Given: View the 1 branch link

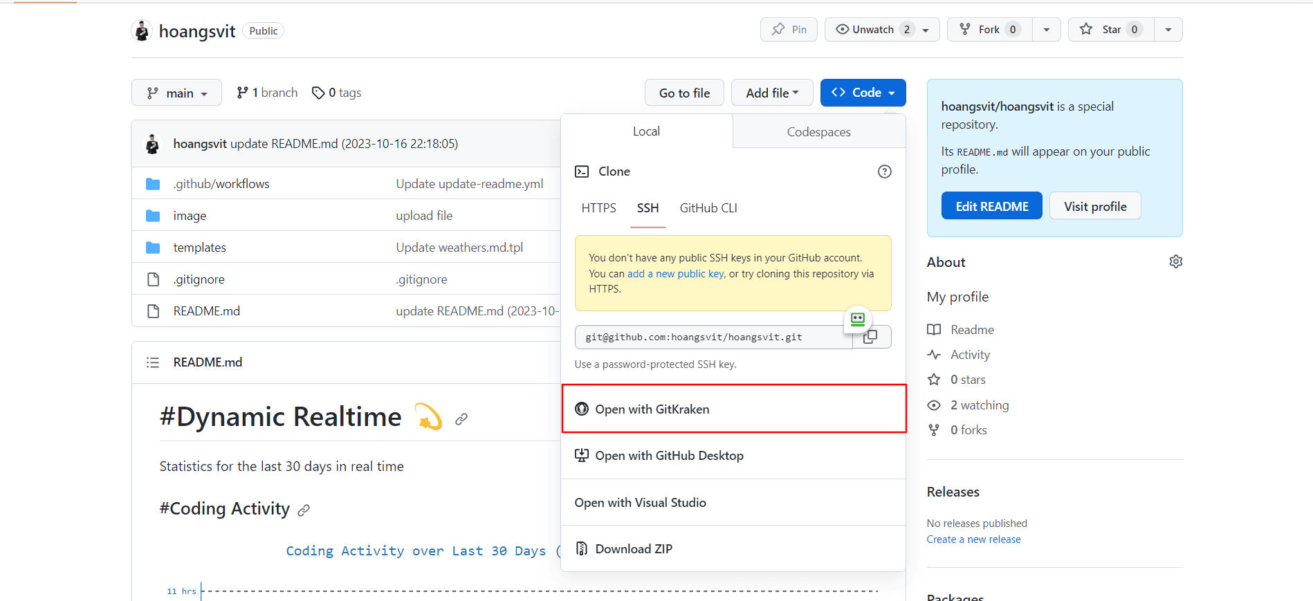Looking at the screenshot, I should 267,93.
